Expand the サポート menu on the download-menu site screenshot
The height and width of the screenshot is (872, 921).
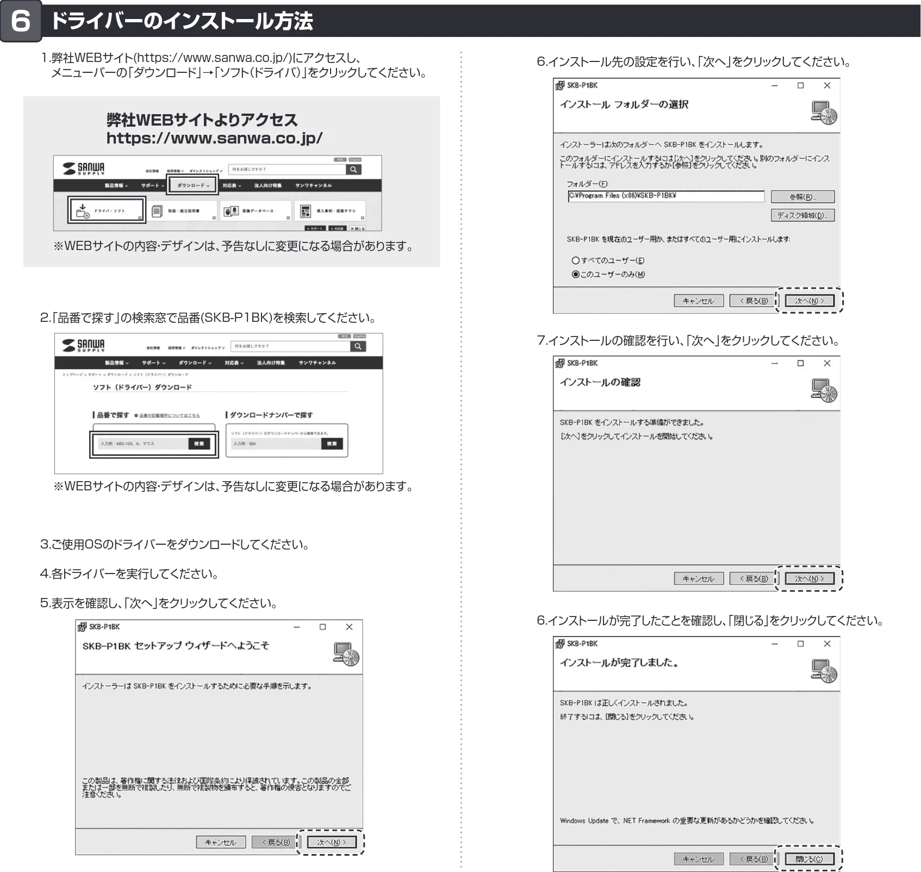coord(152,185)
